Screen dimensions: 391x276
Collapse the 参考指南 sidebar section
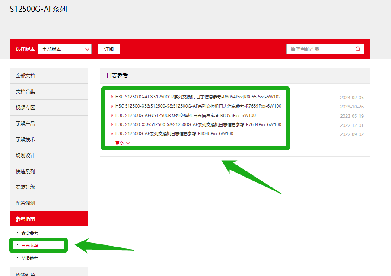click(x=49, y=219)
